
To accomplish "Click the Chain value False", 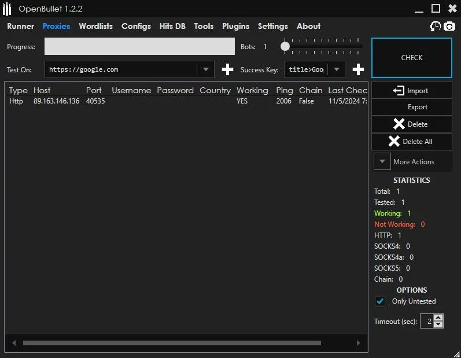I will point(307,101).
